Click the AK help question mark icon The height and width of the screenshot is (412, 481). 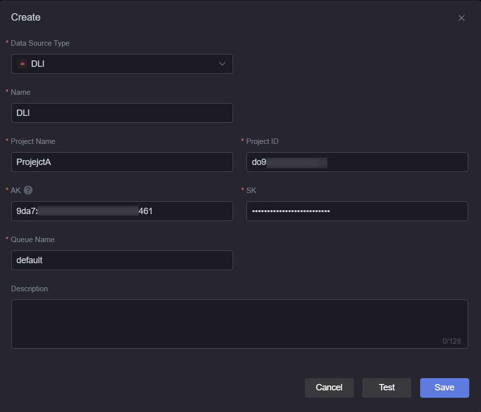pos(28,191)
